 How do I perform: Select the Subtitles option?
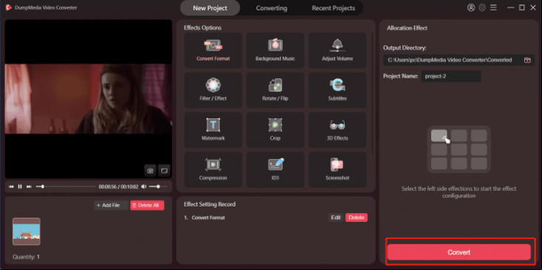(337, 90)
